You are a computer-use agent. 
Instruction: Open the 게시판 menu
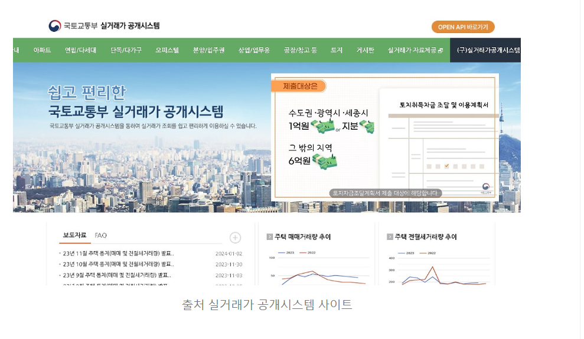[366, 50]
